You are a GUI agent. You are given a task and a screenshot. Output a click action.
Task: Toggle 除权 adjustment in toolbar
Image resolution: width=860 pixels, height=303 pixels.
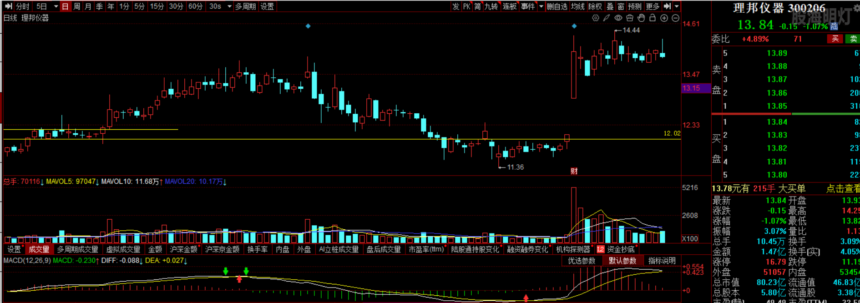point(595,6)
